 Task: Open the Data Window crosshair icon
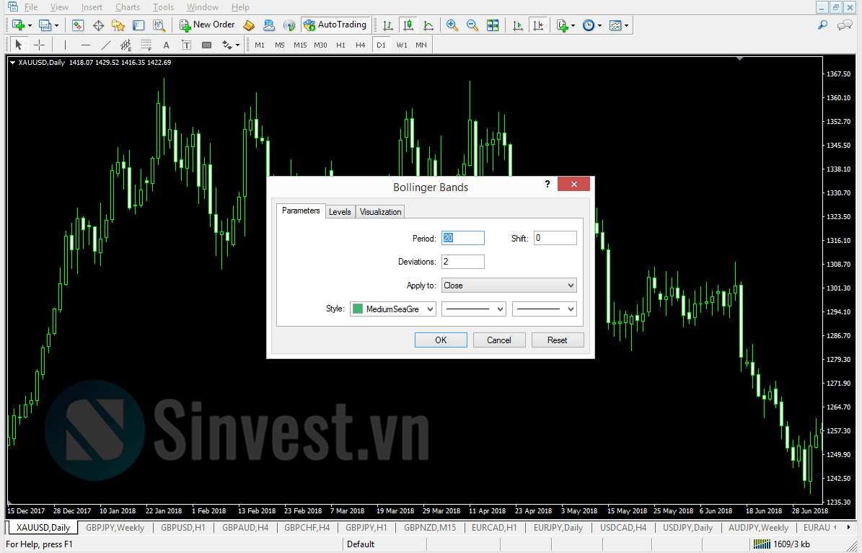click(98, 25)
